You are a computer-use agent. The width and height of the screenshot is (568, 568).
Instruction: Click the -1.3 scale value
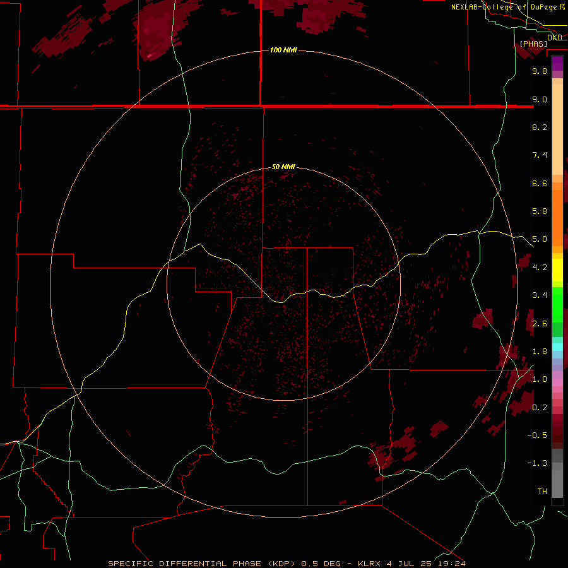point(537,463)
